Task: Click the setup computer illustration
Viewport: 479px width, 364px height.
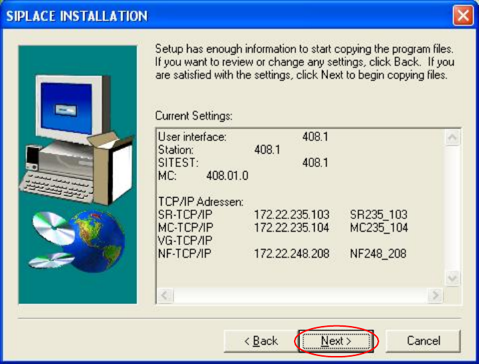Action: point(78,174)
